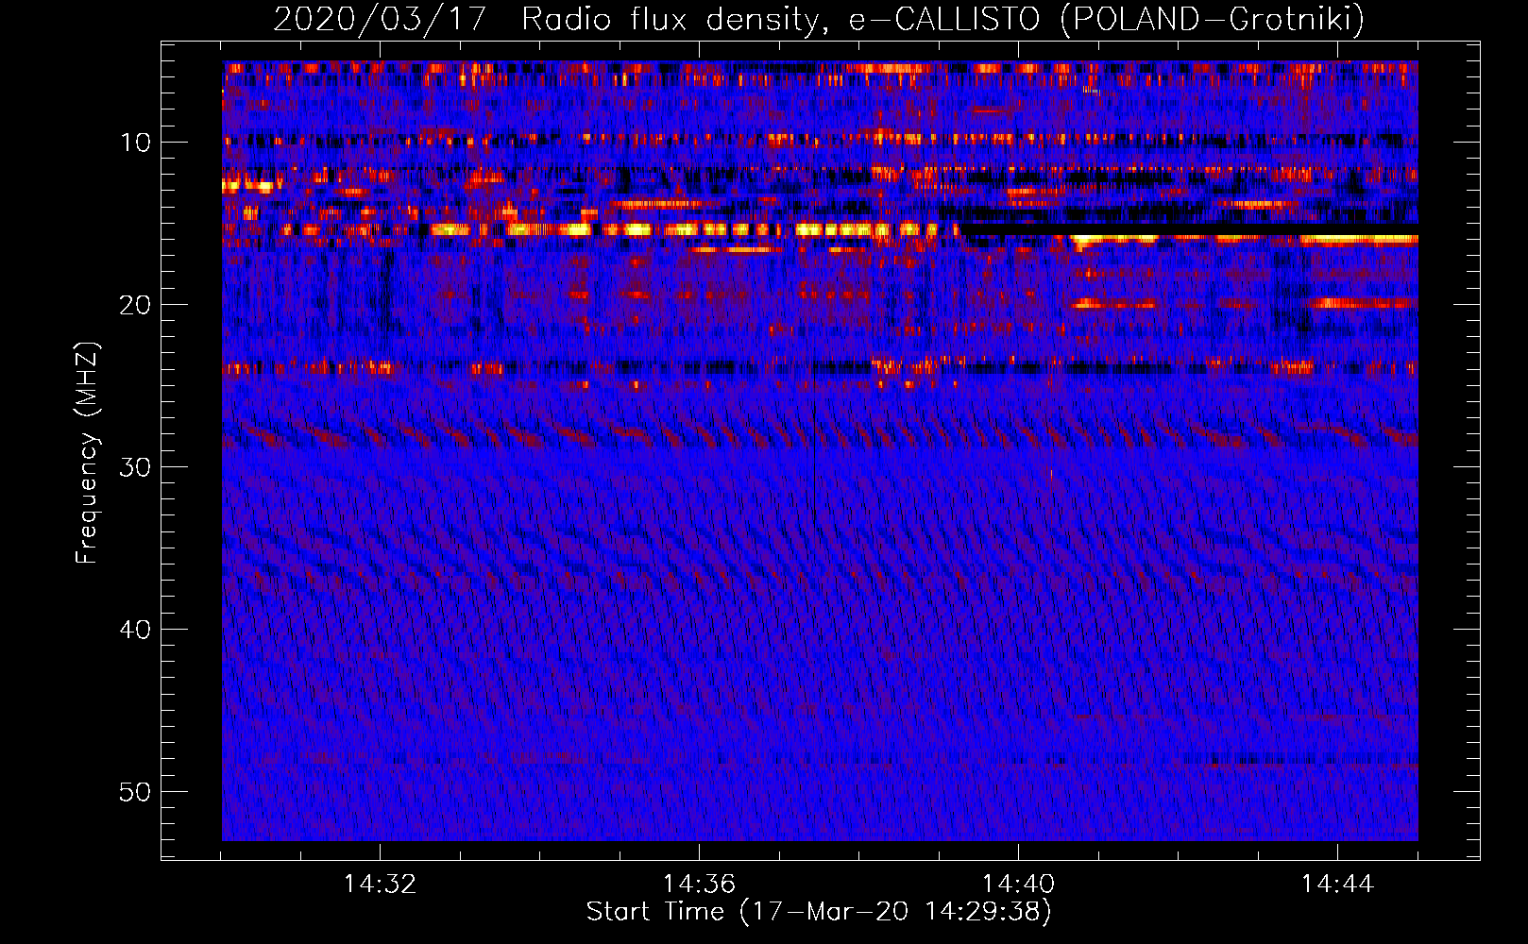1528x944 pixels.
Task: Click the "14:36" time tick label
Action: (x=699, y=885)
